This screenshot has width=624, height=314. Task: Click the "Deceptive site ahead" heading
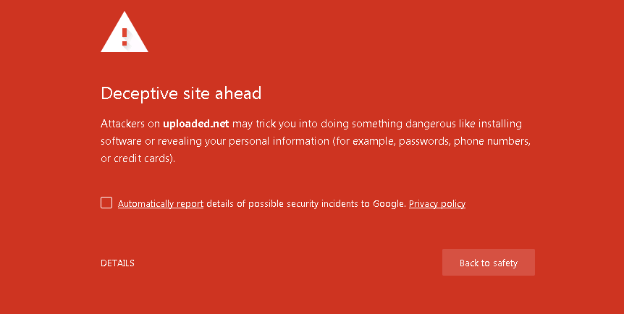coord(181,93)
